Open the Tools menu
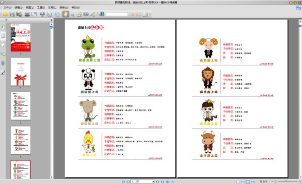 coord(41,8)
